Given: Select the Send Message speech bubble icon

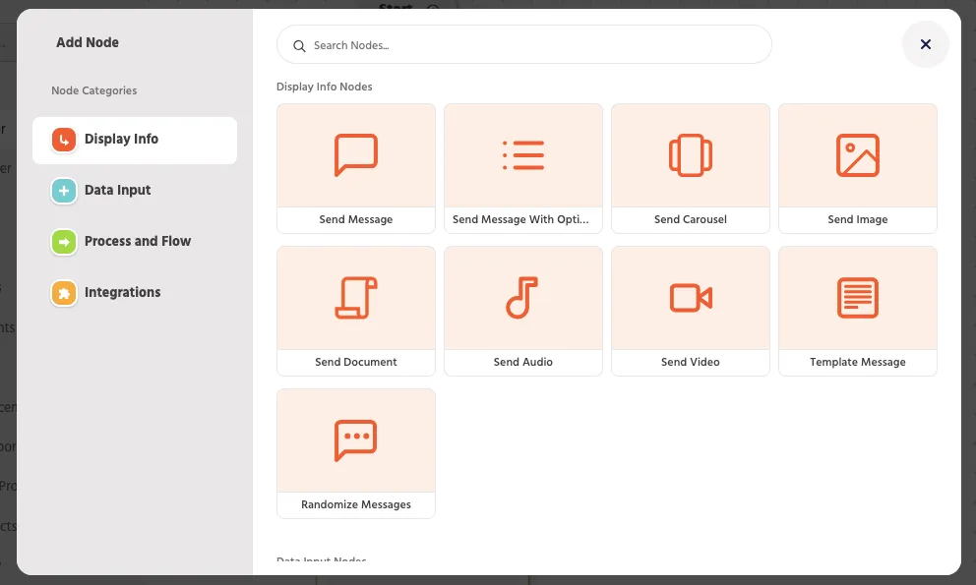Looking at the screenshot, I should coord(356,155).
